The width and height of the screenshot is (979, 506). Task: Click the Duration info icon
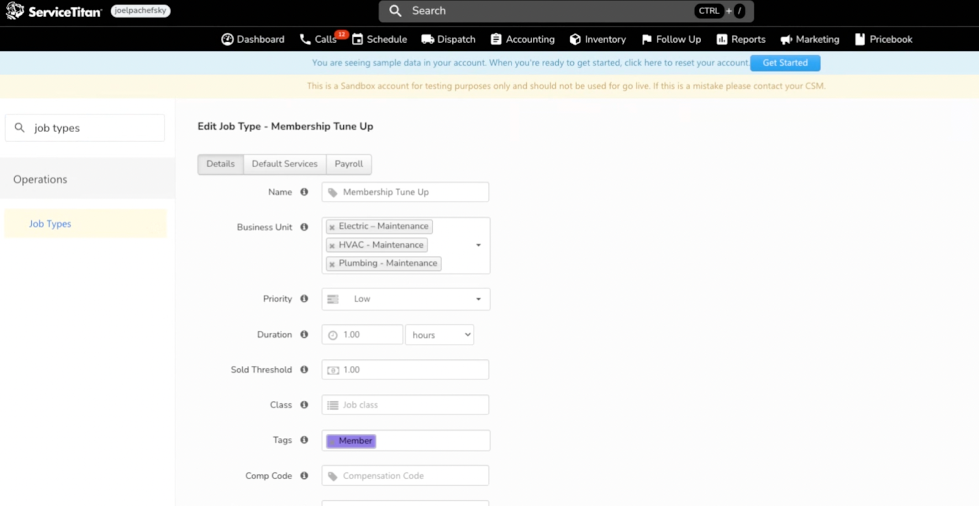coord(304,335)
